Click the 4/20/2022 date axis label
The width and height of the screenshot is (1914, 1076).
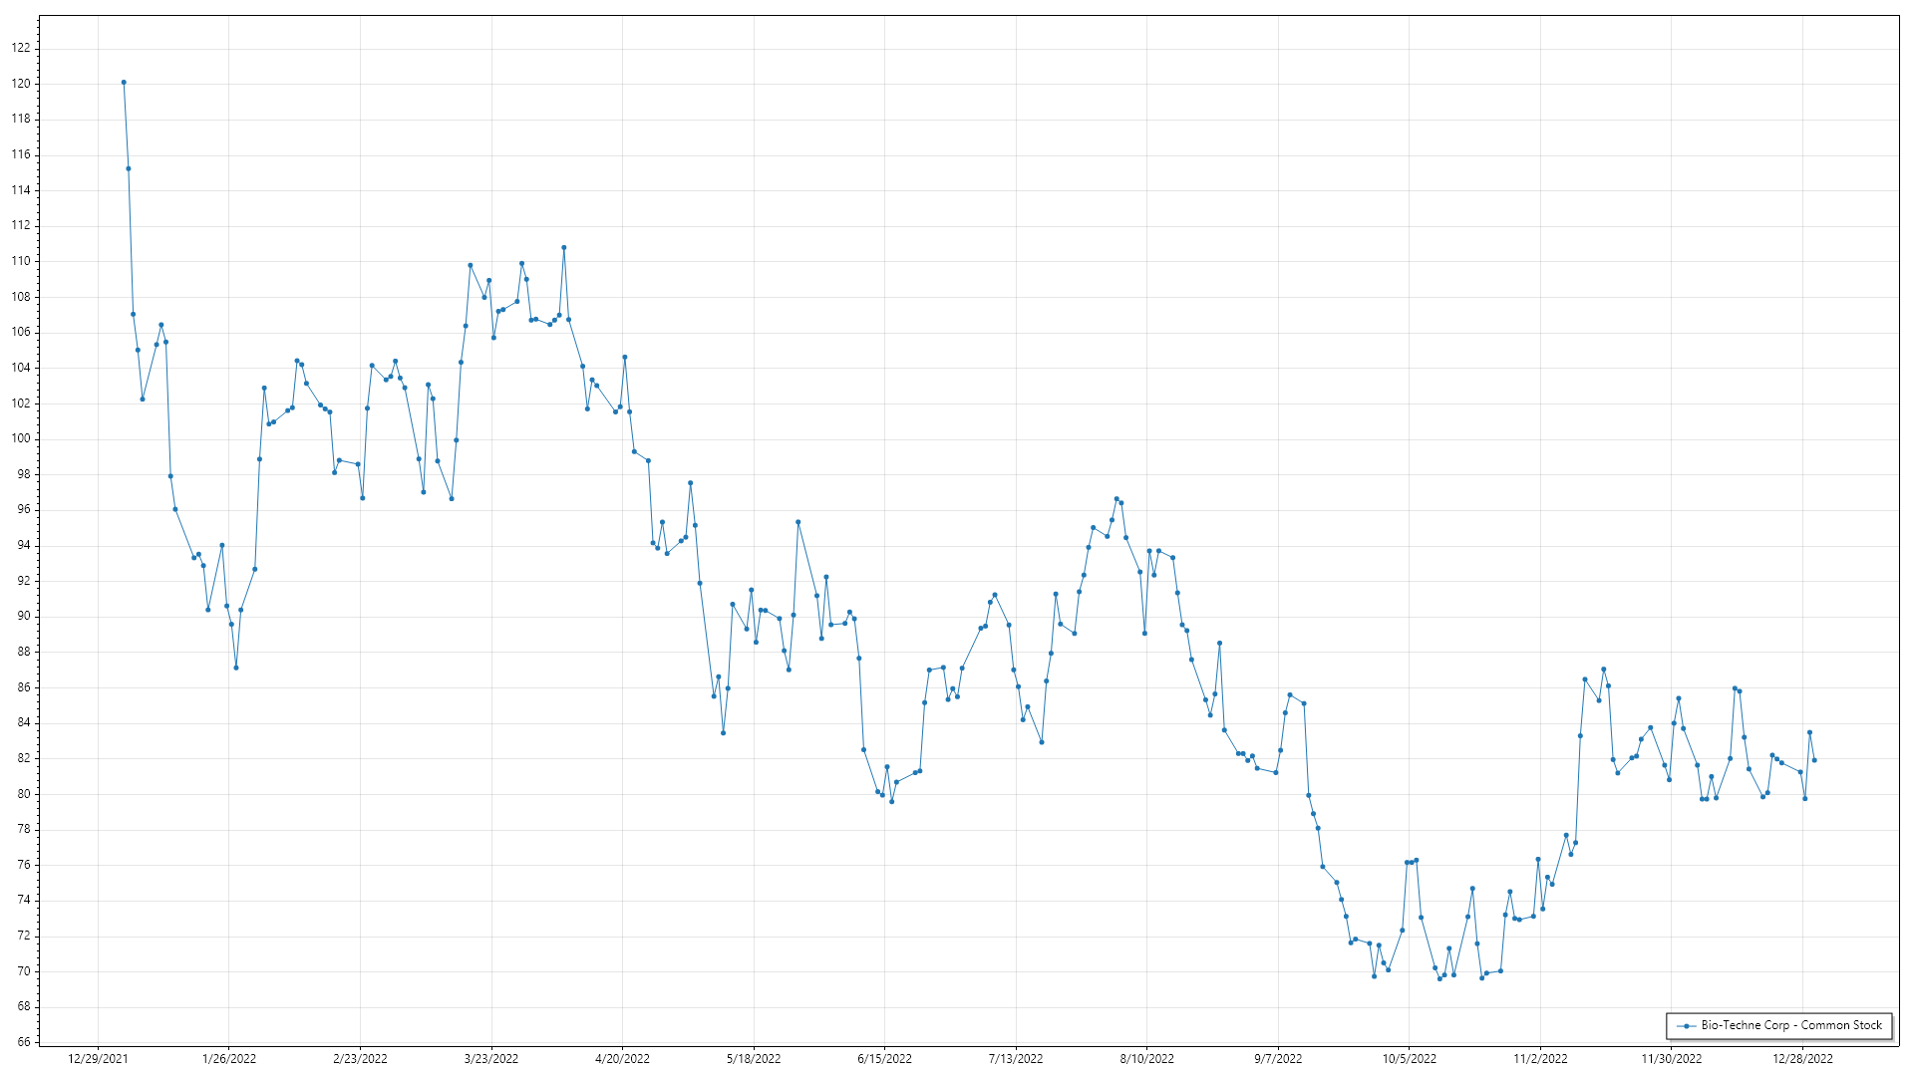pyautogui.click(x=622, y=1059)
